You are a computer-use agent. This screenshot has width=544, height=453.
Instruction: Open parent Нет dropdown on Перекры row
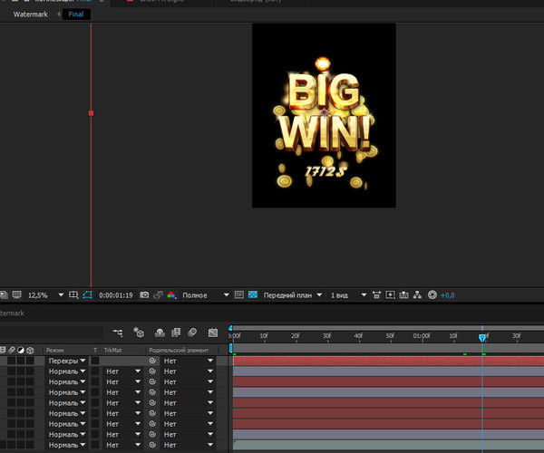pyautogui.click(x=188, y=361)
